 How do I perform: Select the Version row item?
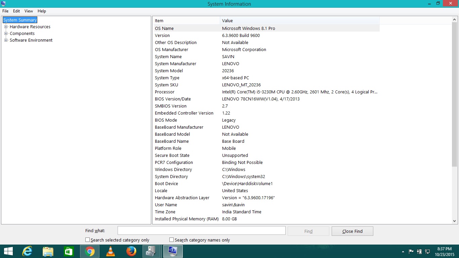(x=267, y=35)
